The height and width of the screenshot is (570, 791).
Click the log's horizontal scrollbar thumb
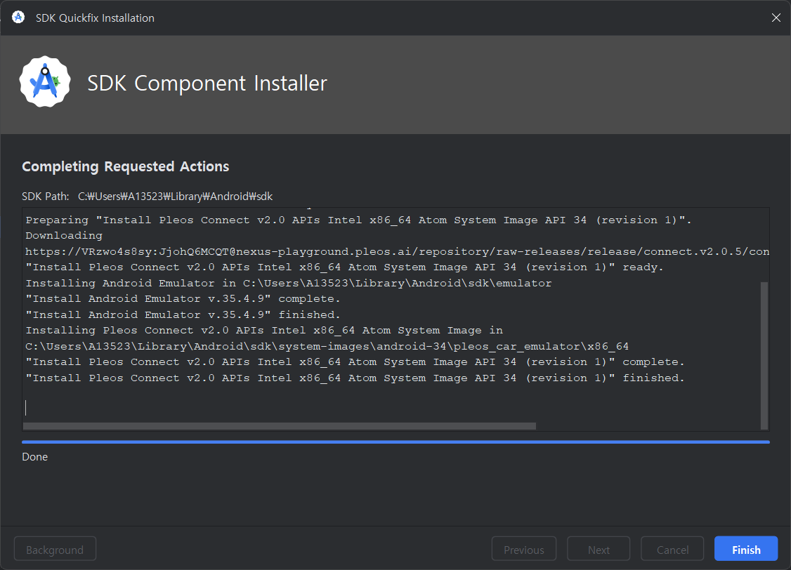coord(279,425)
